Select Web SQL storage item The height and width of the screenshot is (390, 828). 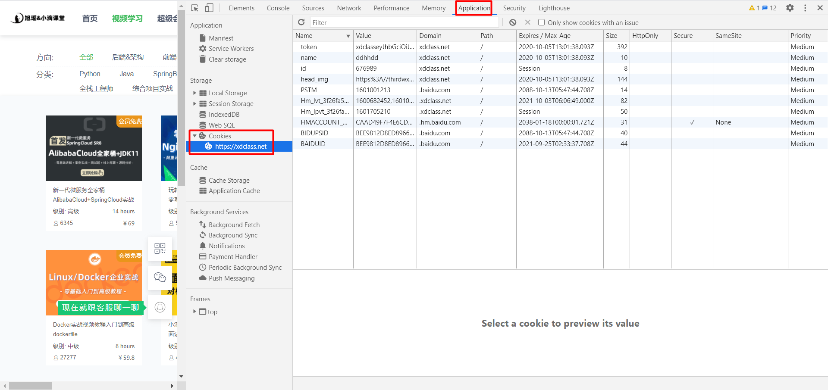click(217, 125)
